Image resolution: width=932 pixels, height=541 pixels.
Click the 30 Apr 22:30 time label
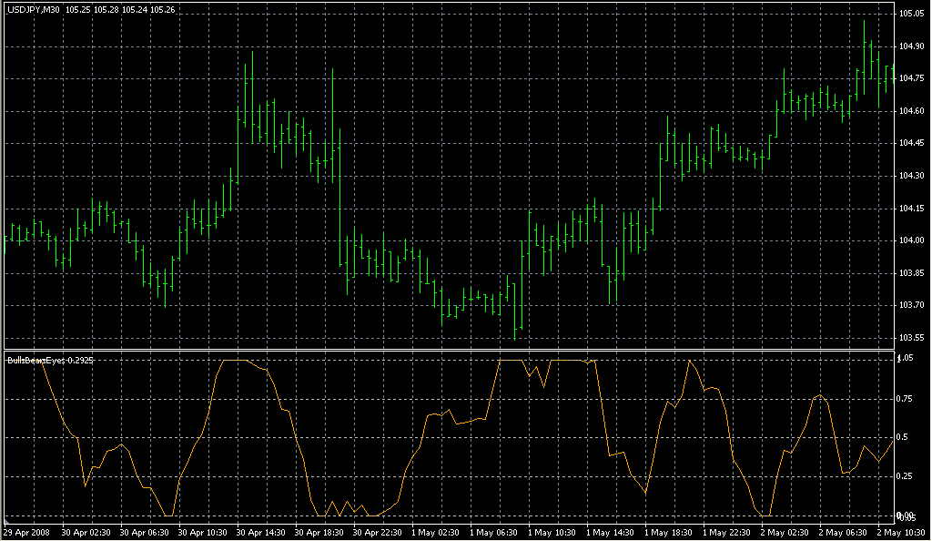click(x=379, y=532)
